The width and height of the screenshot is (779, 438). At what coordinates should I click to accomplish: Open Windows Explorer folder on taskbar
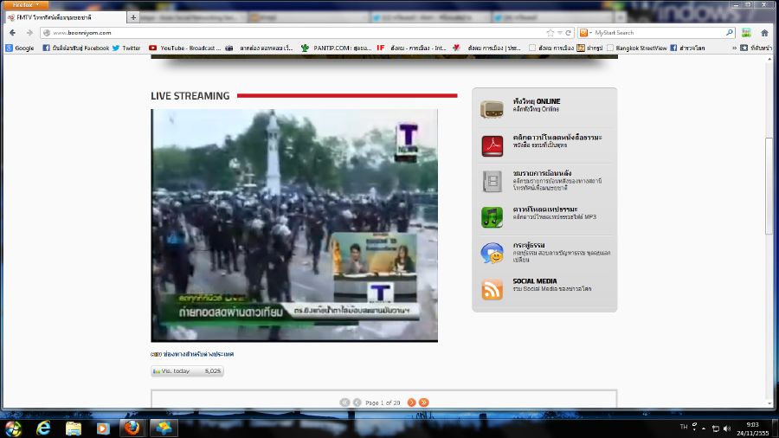pyautogui.click(x=73, y=428)
